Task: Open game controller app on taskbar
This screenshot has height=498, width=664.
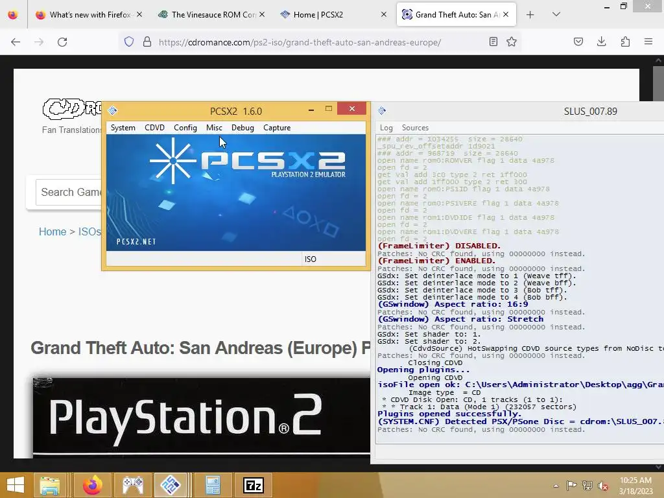Action: click(132, 485)
